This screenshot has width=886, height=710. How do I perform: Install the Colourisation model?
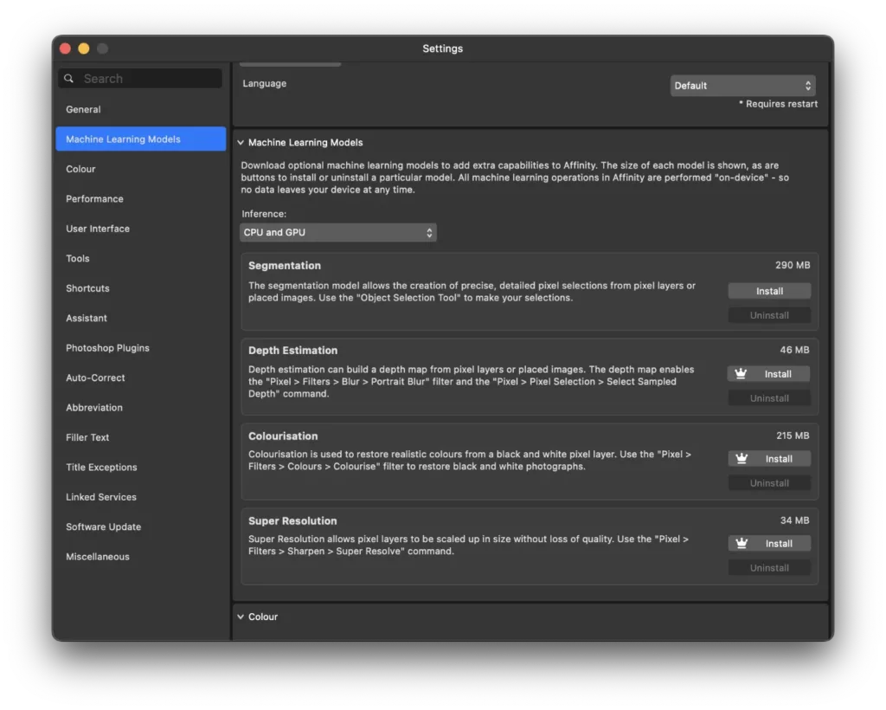pyautogui.click(x=769, y=458)
